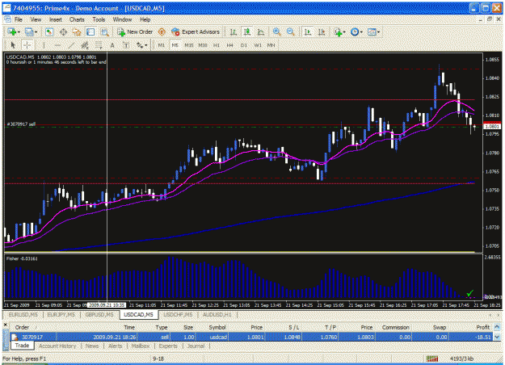Screen dimensions: 505x365
Task: Select the M5 timeframe button
Action: point(175,45)
